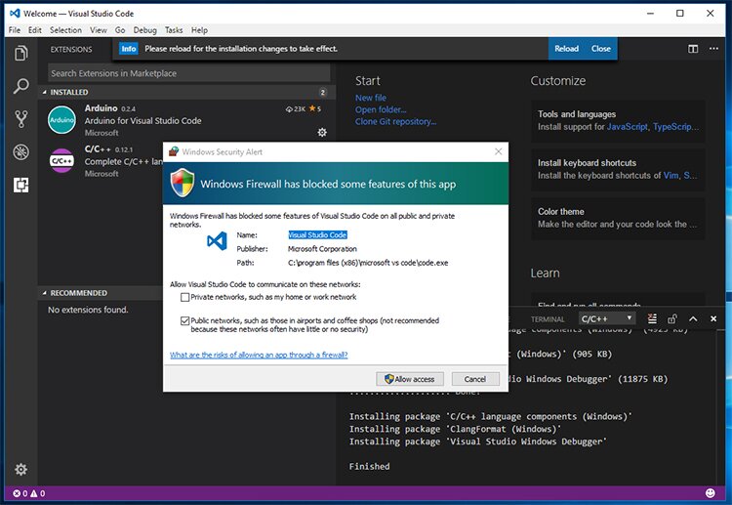Open the C/C++ output channel dropdown
732x505 pixels.
tap(607, 318)
